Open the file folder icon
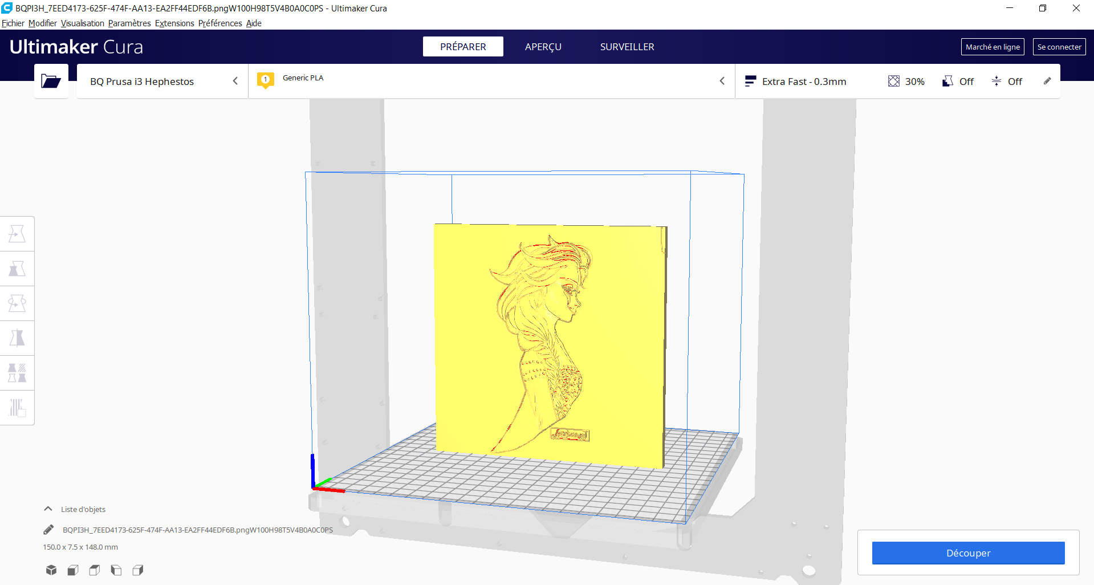1094x585 pixels. 51,82
